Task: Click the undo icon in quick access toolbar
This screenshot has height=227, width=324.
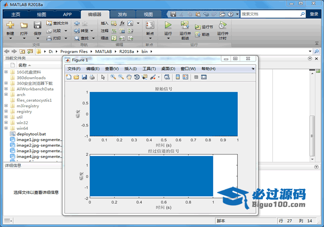Action: point(206,14)
